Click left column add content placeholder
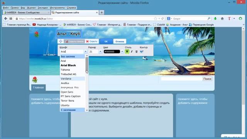Image resolution: width=247 pixels, height=139 pixels. point(46,101)
